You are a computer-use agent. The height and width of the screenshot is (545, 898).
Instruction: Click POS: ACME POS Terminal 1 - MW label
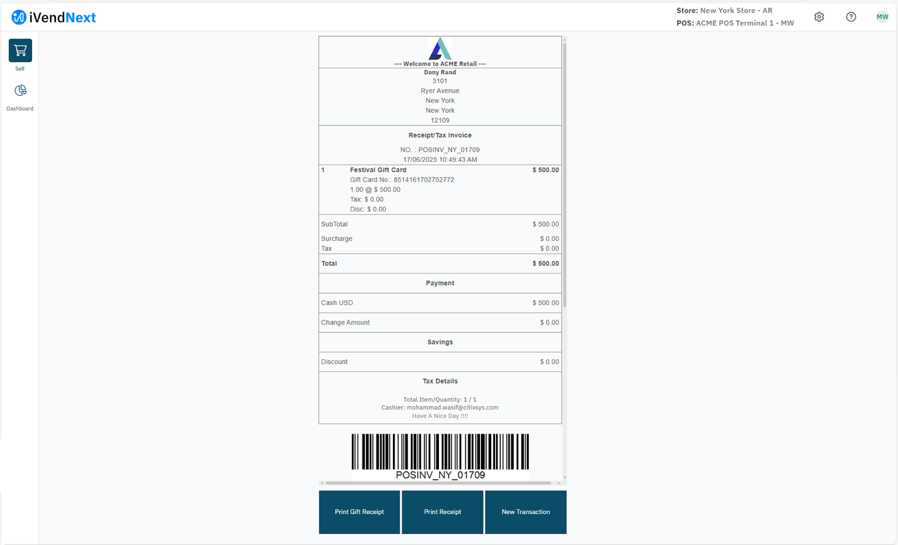735,23
